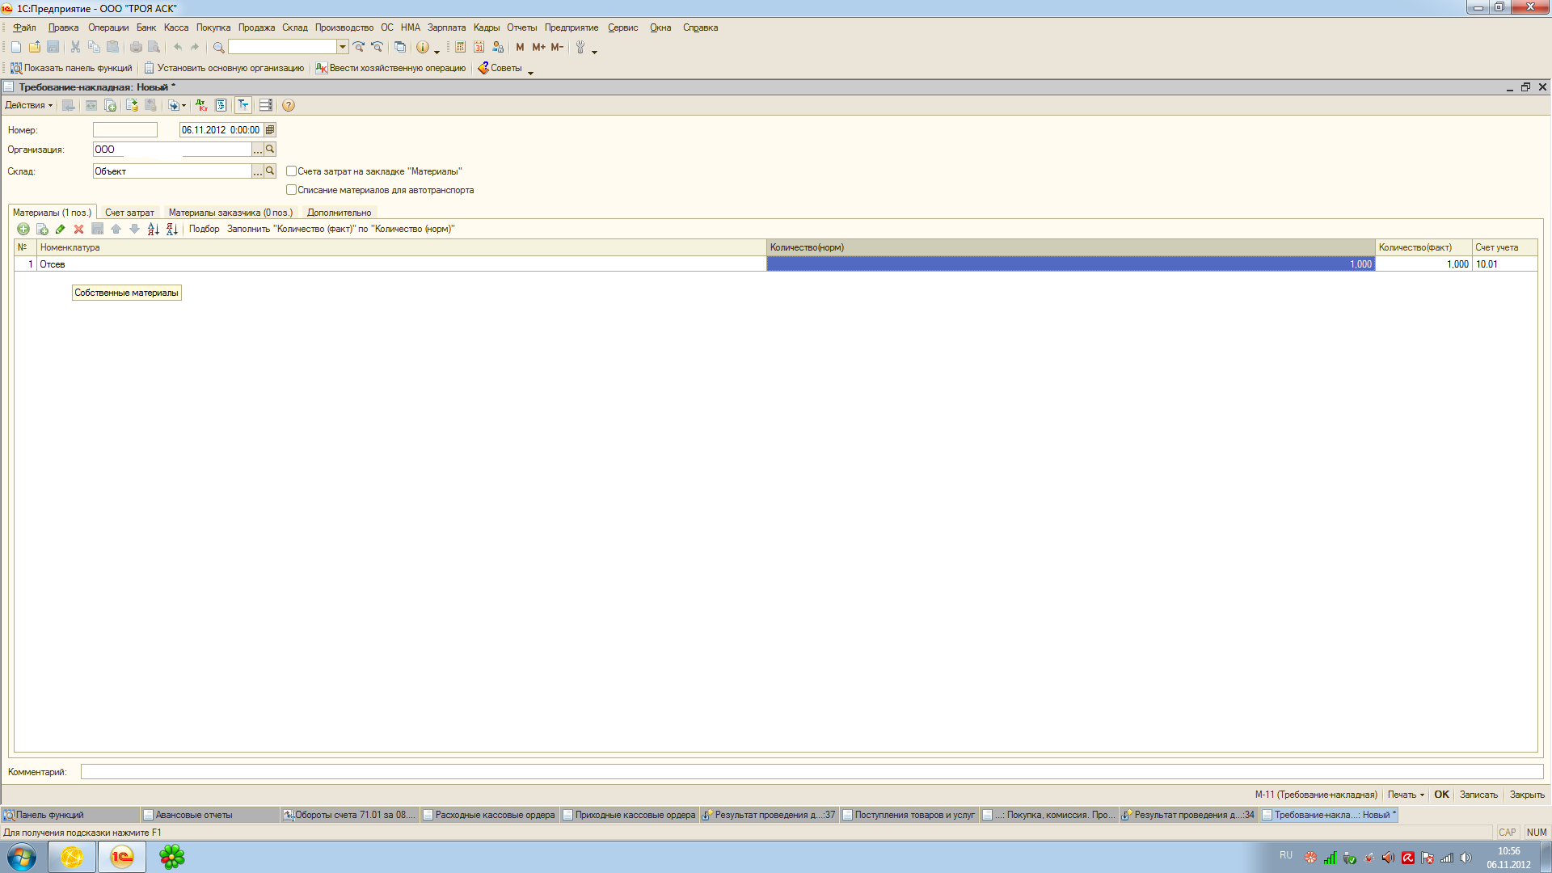Screen dimensions: 1552x873
Task: Switch to the Счет затрат tab
Action: click(x=129, y=213)
